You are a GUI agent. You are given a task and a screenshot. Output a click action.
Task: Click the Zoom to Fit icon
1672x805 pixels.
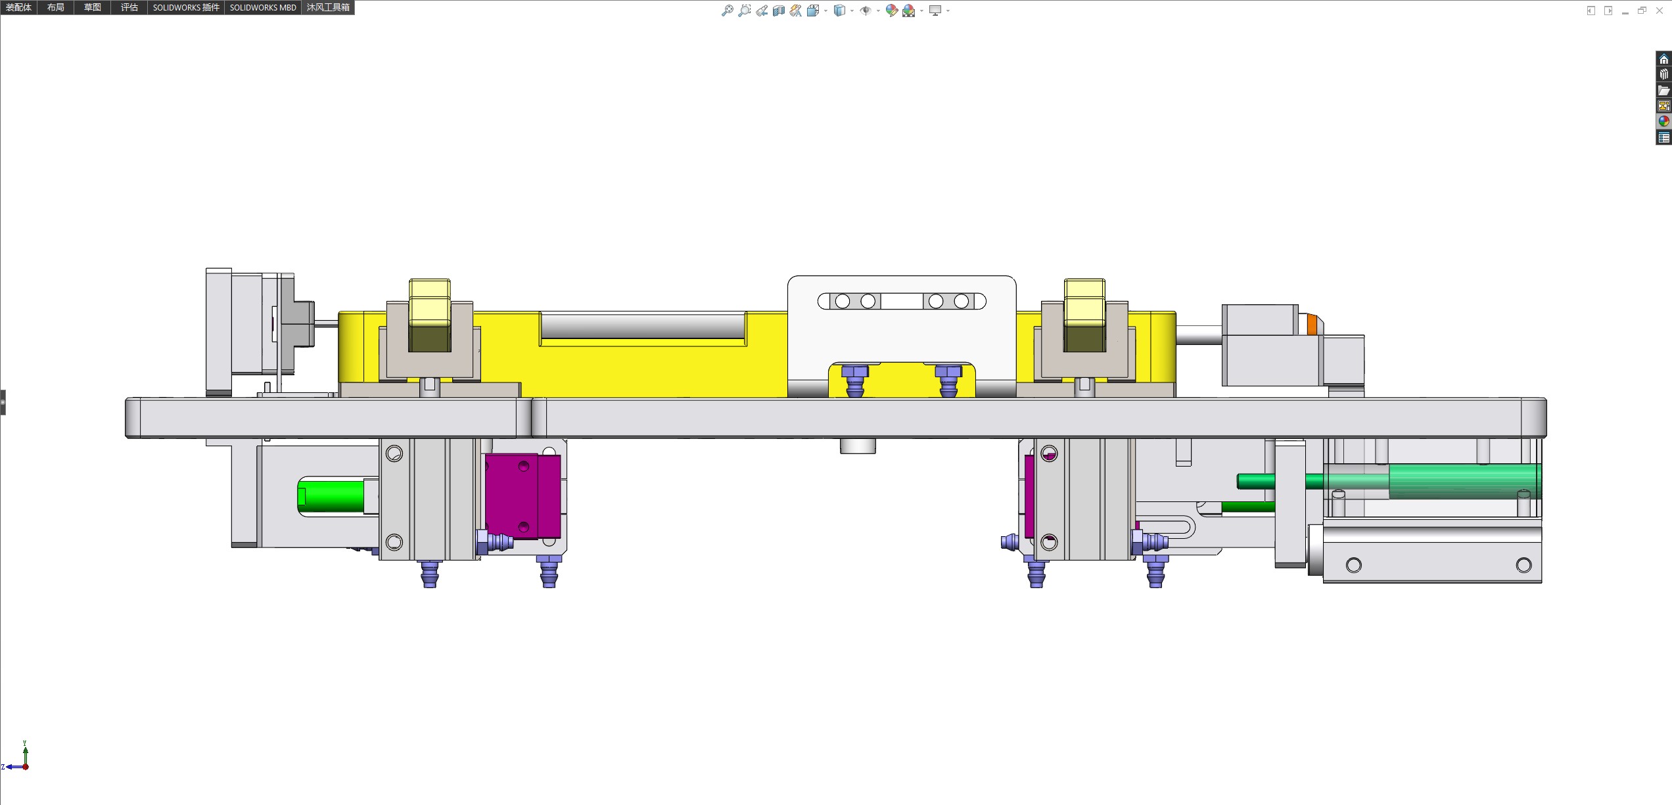(727, 11)
